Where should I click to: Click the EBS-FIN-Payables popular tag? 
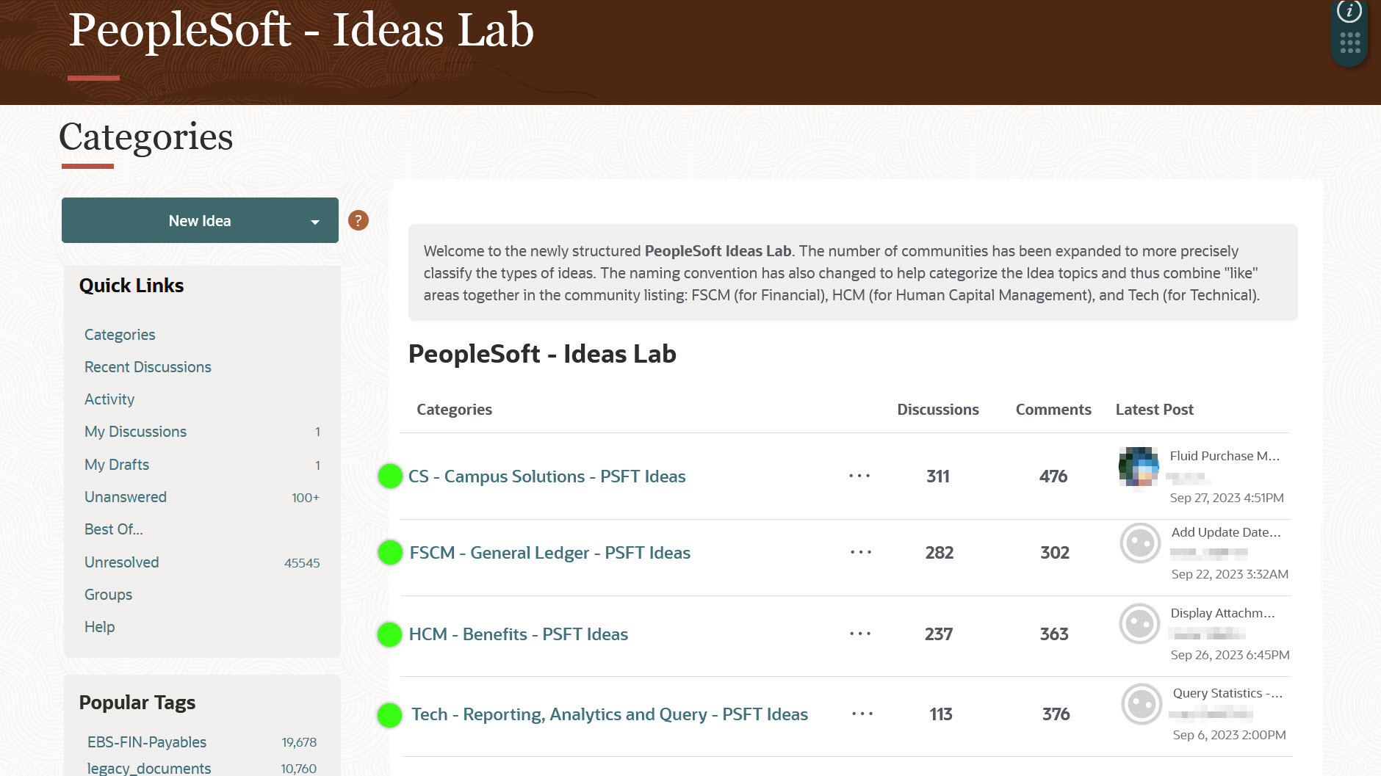coord(145,742)
